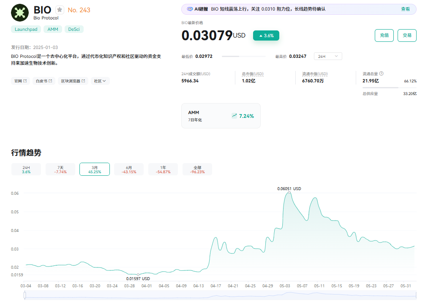Open the 区块浏览器 explorer link
428x308 pixels.
pyautogui.click(x=73, y=81)
